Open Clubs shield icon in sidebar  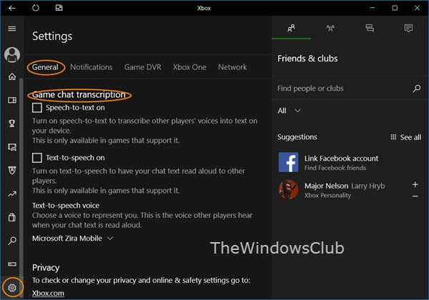pos(12,171)
